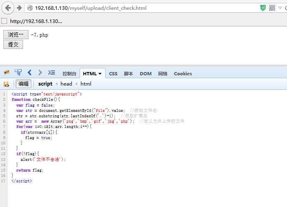Click the function checkFile() code line
This screenshot has height=207, width=287.
36,100
